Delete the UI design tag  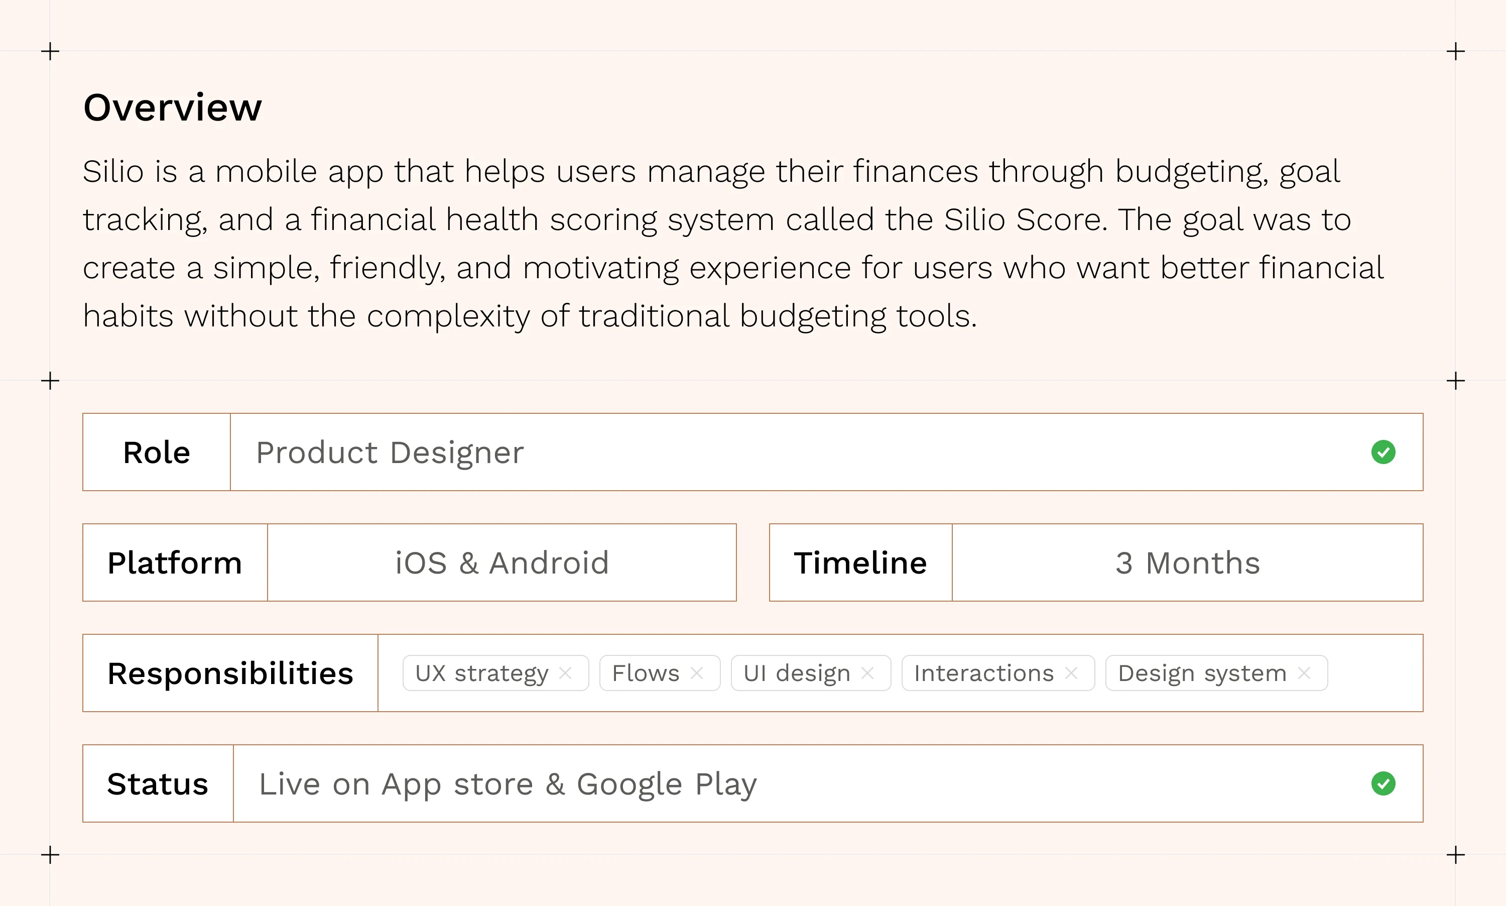coord(867,673)
